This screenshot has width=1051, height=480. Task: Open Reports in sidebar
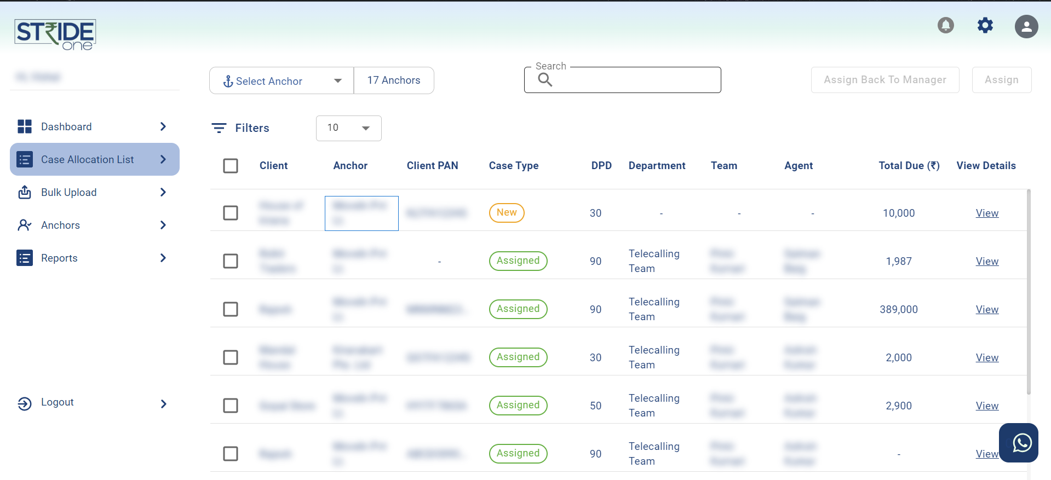coord(95,258)
